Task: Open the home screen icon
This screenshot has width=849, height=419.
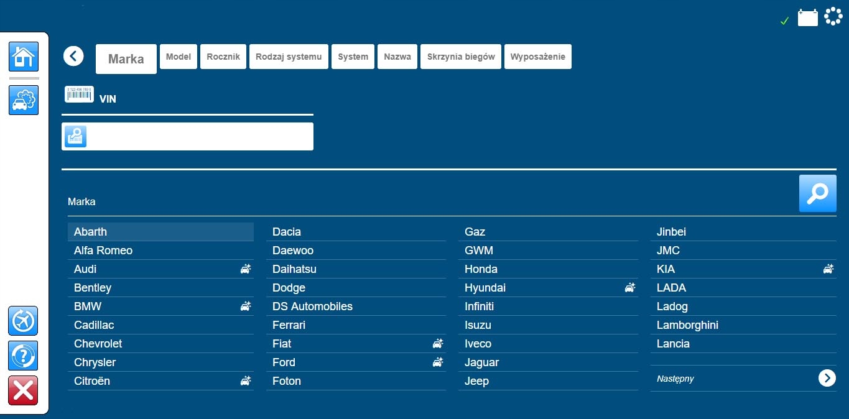Action: coord(24,57)
